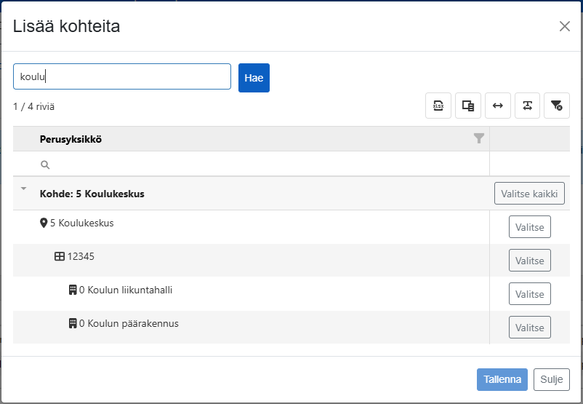Save selections with Tallenna

[502, 379]
